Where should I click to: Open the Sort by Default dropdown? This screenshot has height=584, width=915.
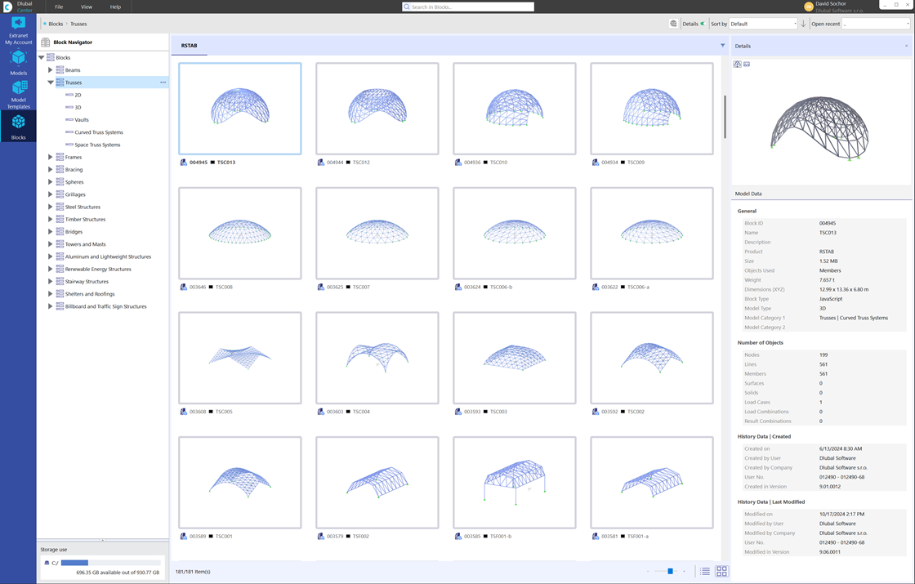pyautogui.click(x=764, y=24)
